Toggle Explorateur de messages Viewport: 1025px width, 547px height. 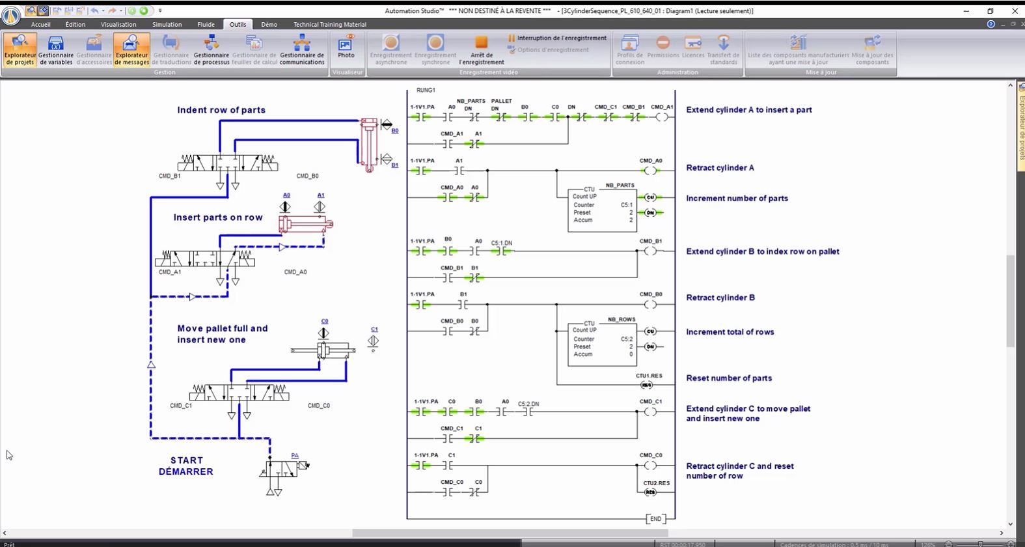click(131, 49)
